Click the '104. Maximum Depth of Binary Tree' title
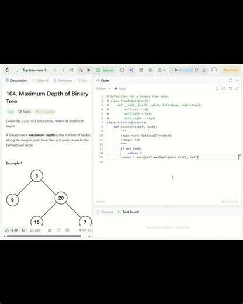Image resolution: width=243 pixels, height=304 pixels. (x=47, y=98)
